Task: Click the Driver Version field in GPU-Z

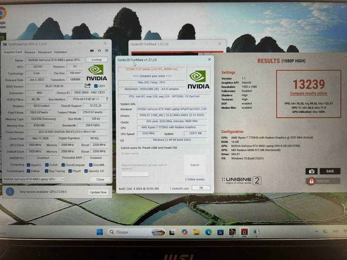Action: 67,132
